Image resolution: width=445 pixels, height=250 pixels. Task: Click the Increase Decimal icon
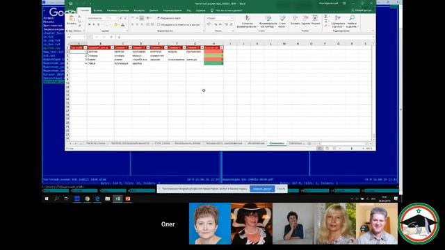click(x=226, y=25)
